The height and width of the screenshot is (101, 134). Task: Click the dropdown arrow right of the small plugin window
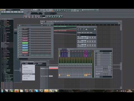point(48,61)
